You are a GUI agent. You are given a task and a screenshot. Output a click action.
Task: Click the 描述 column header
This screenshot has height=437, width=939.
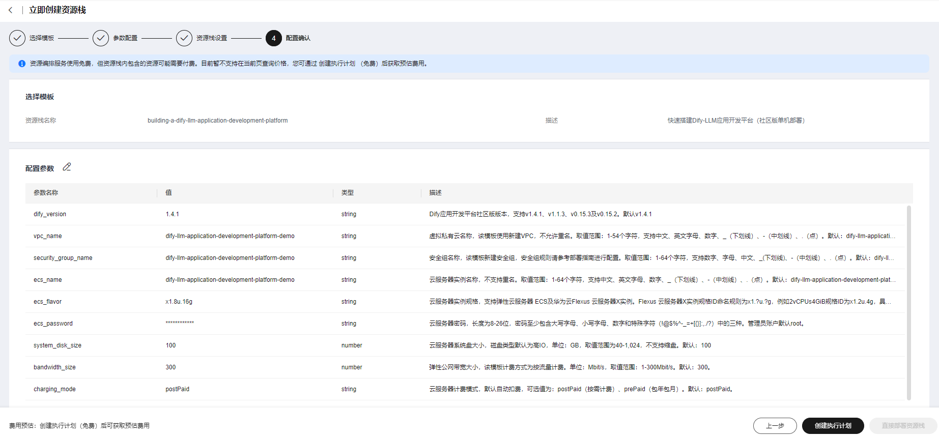(x=435, y=193)
